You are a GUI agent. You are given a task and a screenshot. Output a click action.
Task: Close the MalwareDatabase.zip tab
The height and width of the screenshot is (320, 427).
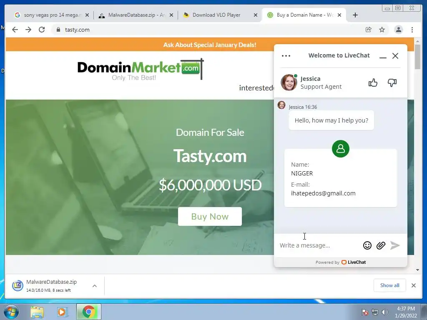171,15
